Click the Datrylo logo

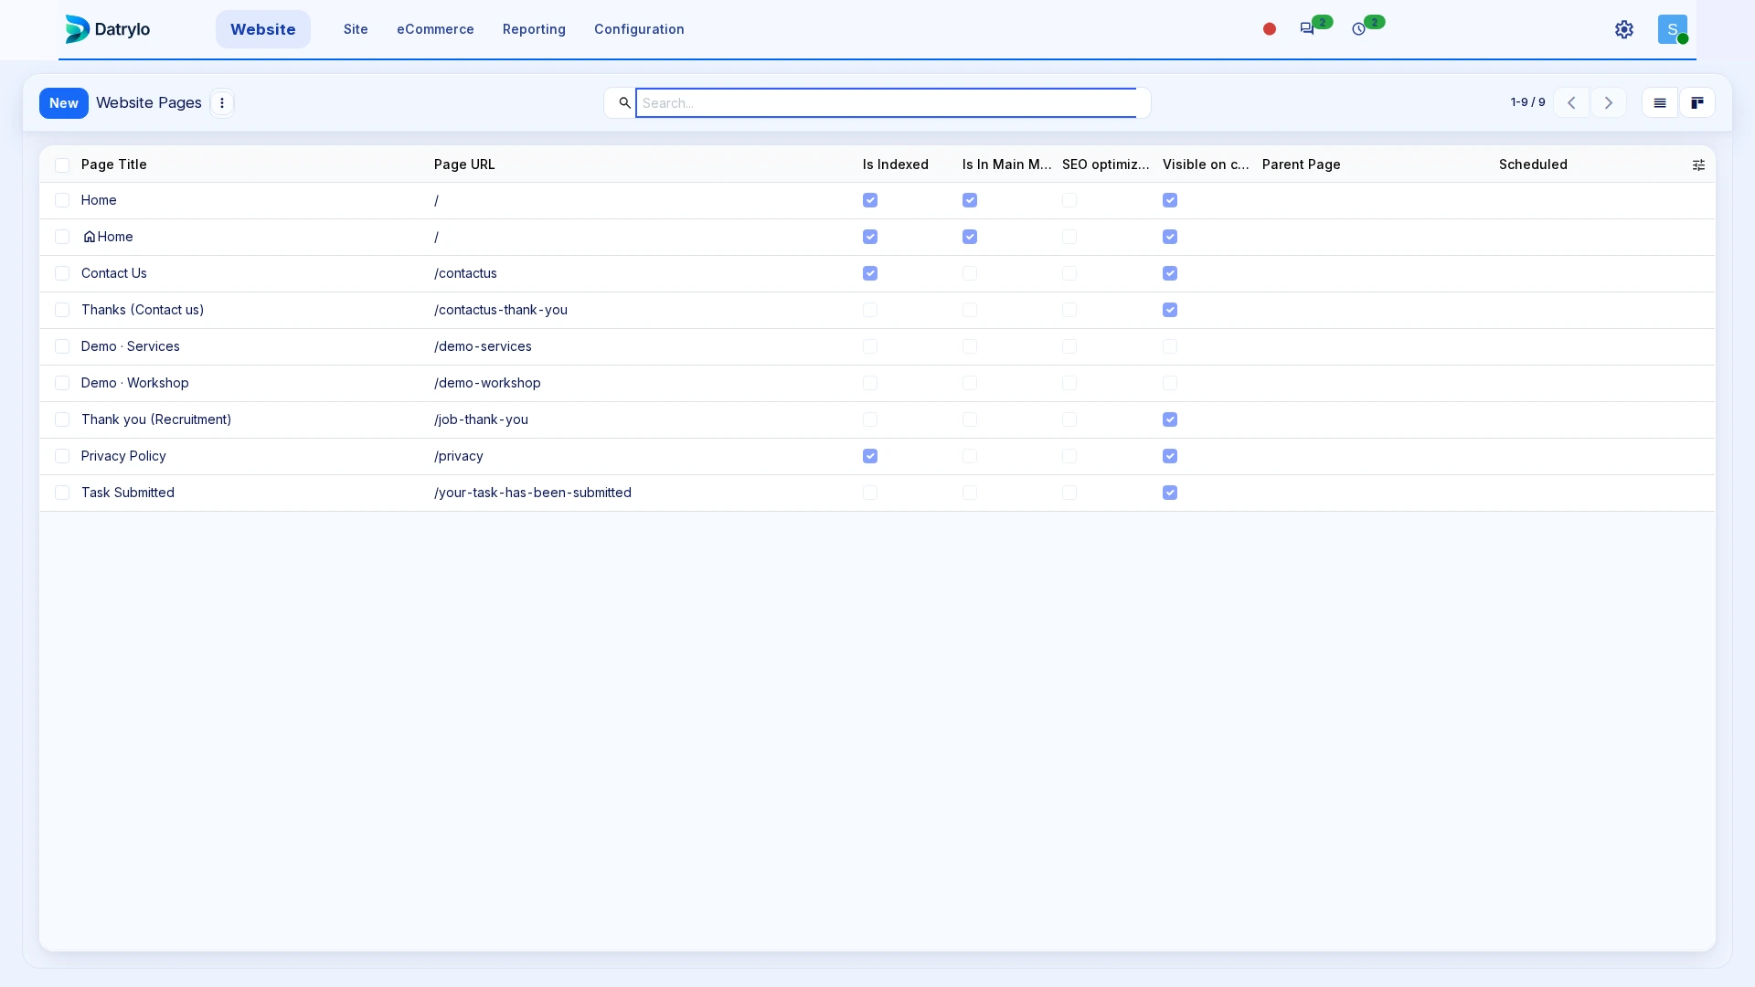coord(108,29)
